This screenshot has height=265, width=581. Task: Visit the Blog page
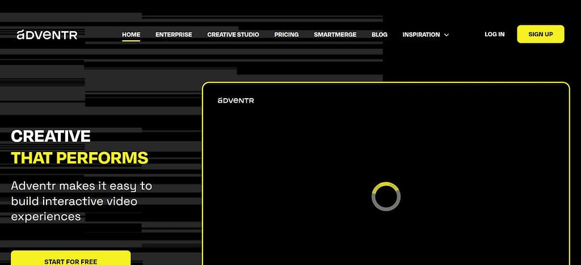(380, 35)
